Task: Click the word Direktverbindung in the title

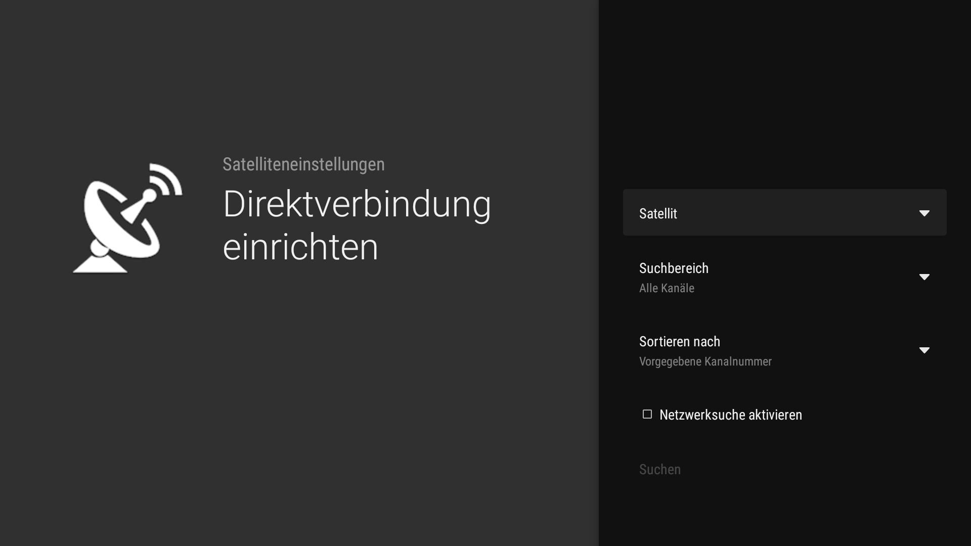Action: pyautogui.click(x=357, y=204)
